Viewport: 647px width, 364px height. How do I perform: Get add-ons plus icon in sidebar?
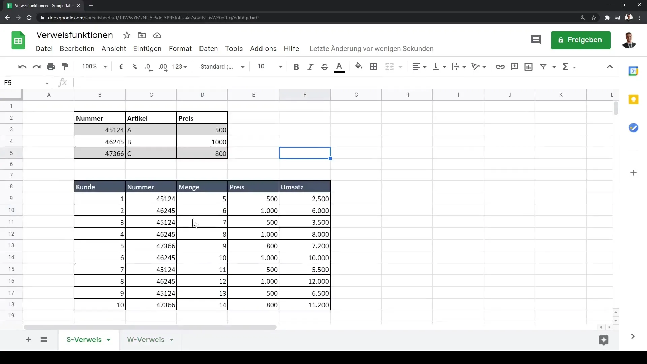[x=634, y=173]
